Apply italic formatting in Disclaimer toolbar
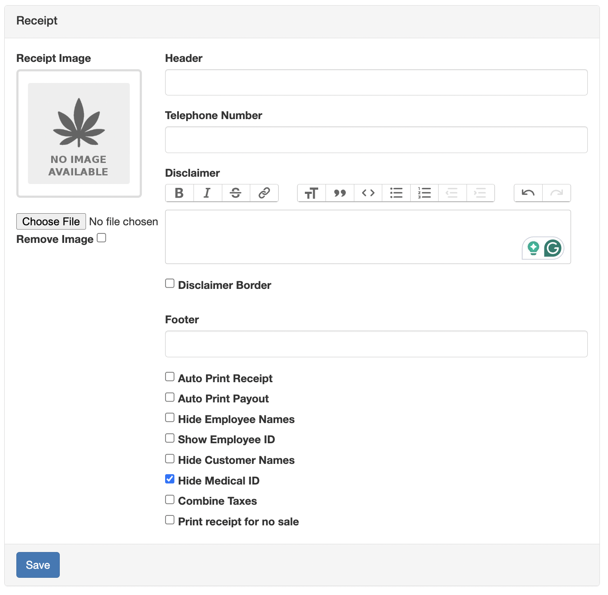Screen dimensions: 608x595 208,193
